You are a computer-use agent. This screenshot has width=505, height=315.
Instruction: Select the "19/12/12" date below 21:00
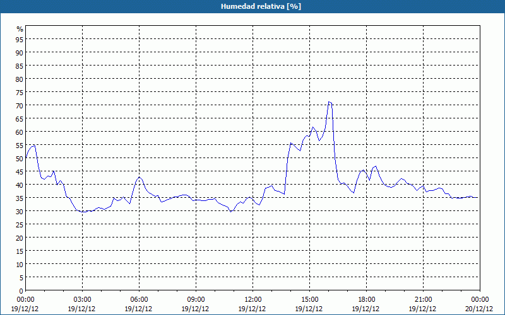[x=422, y=309]
